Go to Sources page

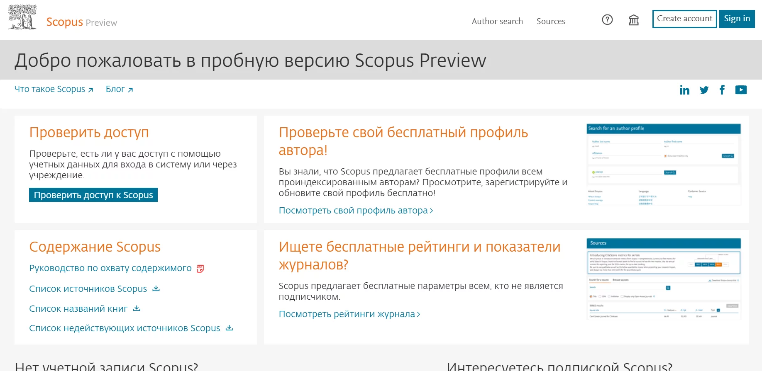point(551,21)
